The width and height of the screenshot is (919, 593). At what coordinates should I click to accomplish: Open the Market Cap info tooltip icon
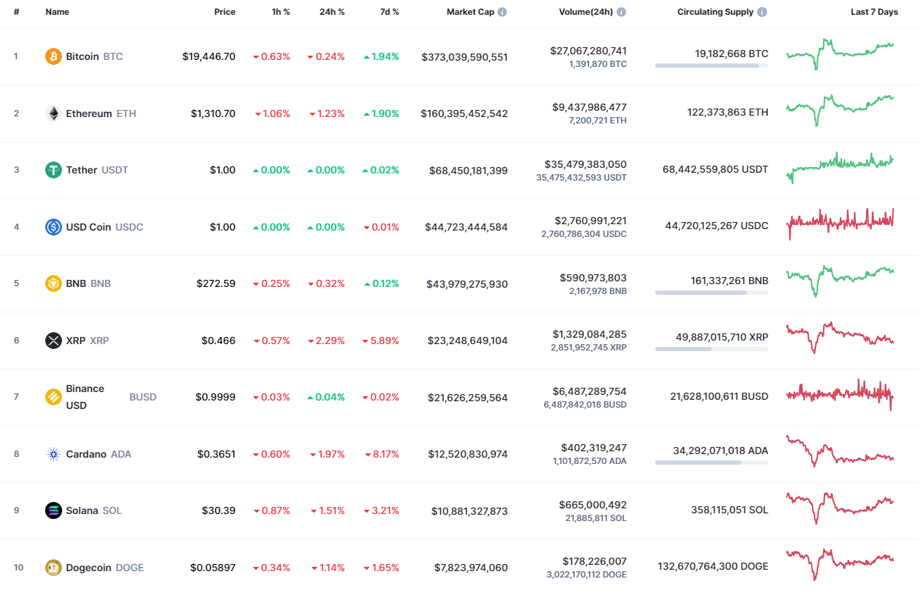coord(501,11)
